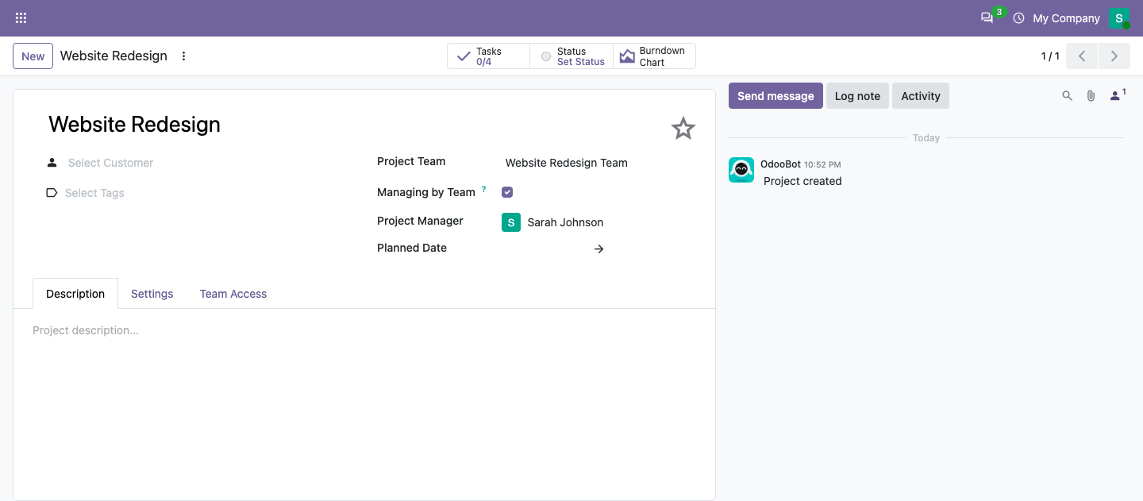The image size is (1143, 501).
Task: Click the 10:52 PM message timestamp
Action: [x=822, y=165]
